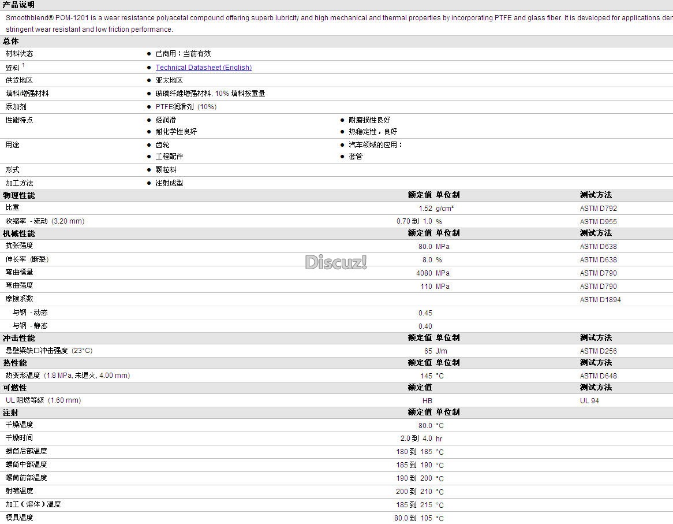Select the HB flammability rating value
Screen dimensions: 673x524
[x=427, y=401]
